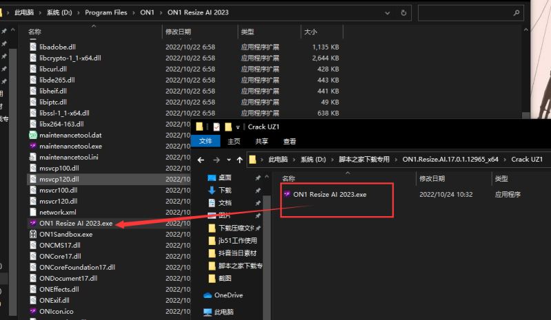Screen dimensions: 551x320
Task: Open the 文件 tab in Crack UZ1 window
Action: point(205,141)
